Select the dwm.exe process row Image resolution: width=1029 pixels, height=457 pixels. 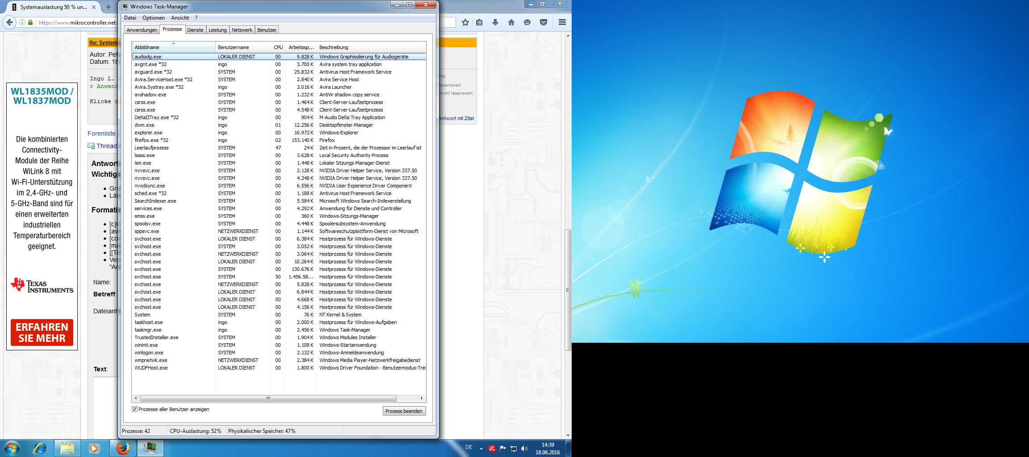[x=279, y=125]
